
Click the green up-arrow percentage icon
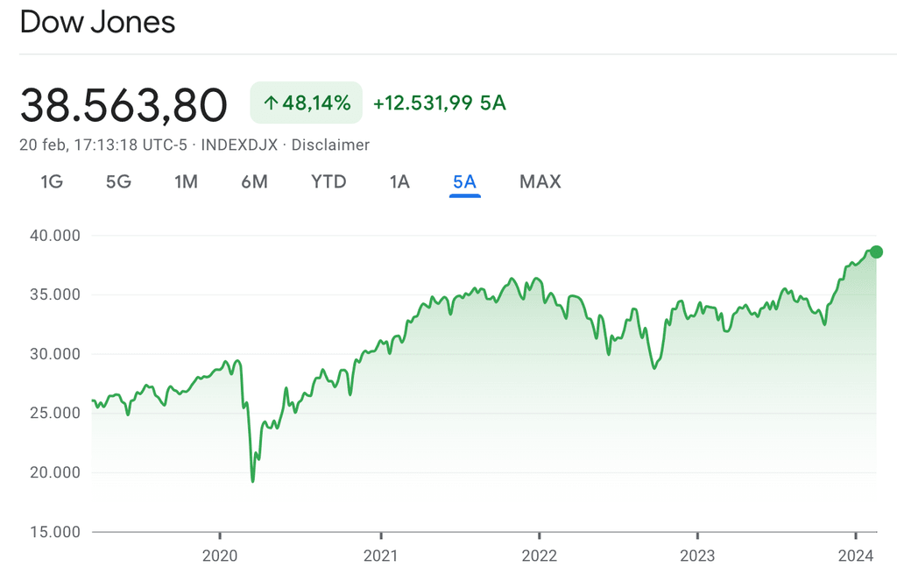coord(270,103)
